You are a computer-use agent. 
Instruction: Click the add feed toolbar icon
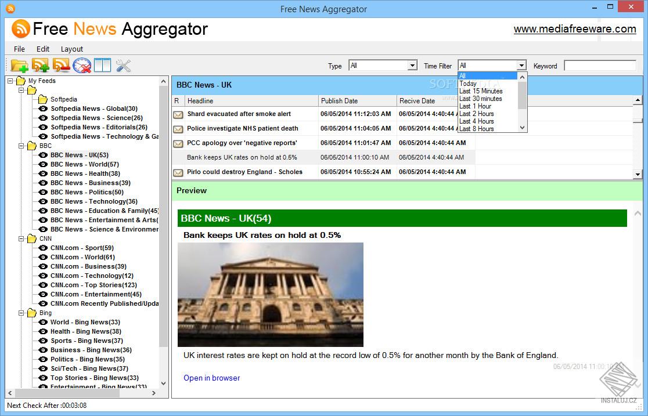click(41, 66)
